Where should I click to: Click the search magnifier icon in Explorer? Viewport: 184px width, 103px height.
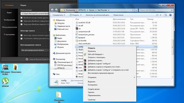(172, 10)
